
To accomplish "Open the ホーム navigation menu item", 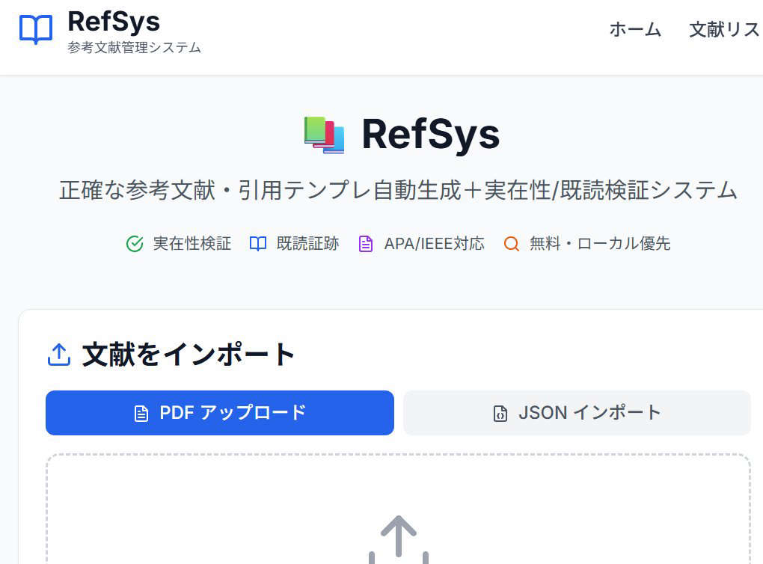I will coord(635,31).
